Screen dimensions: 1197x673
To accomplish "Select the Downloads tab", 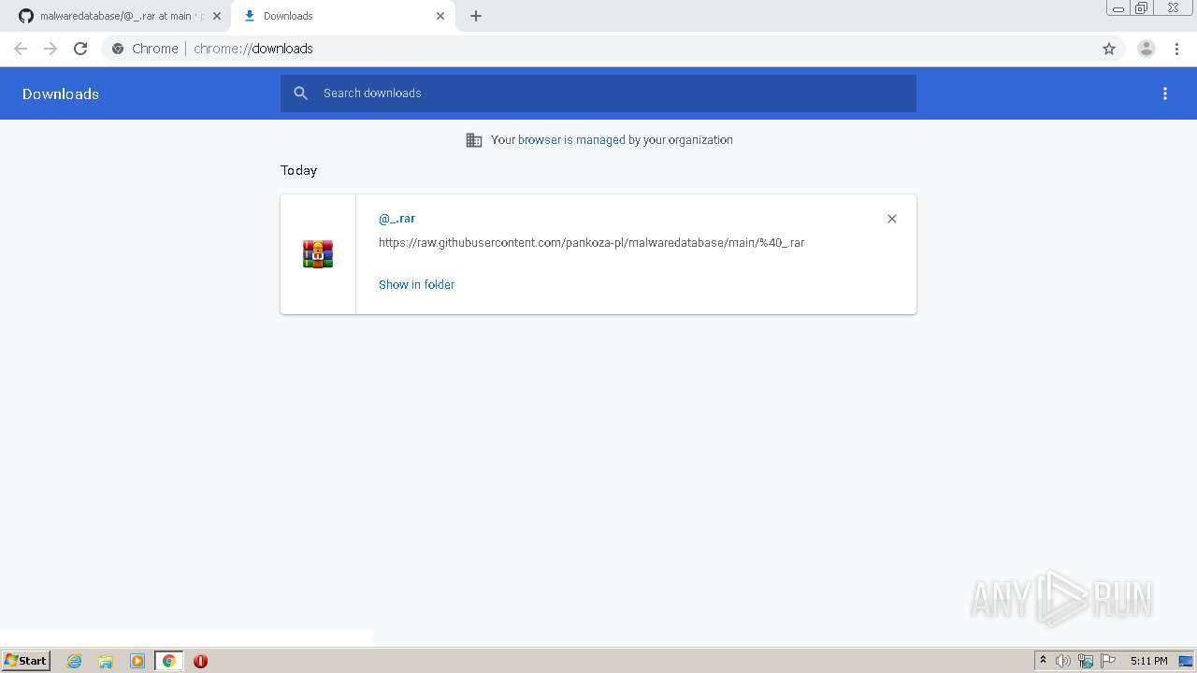I will click(x=342, y=16).
